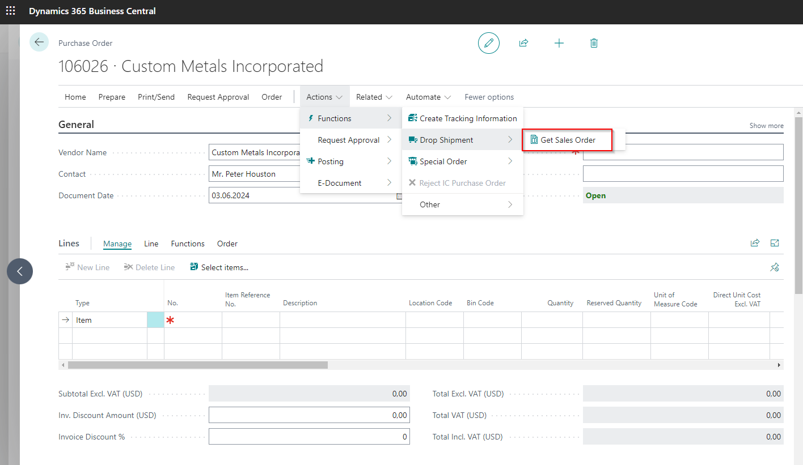
Task: Open the Document Date calendar picker
Action: click(399, 195)
